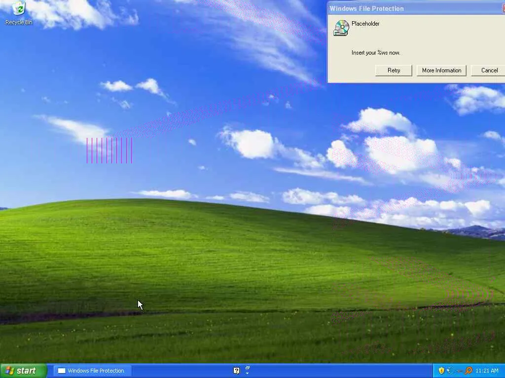
Task: Select Windows File Protection taskbar button
Action: pos(92,371)
